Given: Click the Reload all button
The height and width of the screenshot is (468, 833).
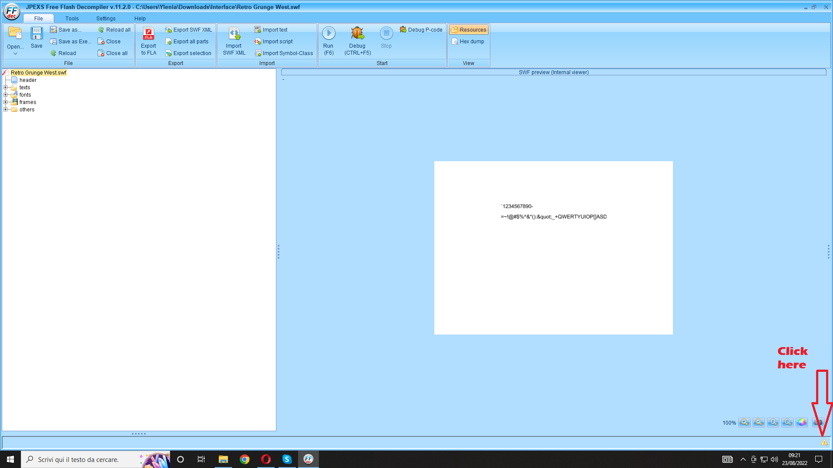Looking at the screenshot, I should coord(114,30).
